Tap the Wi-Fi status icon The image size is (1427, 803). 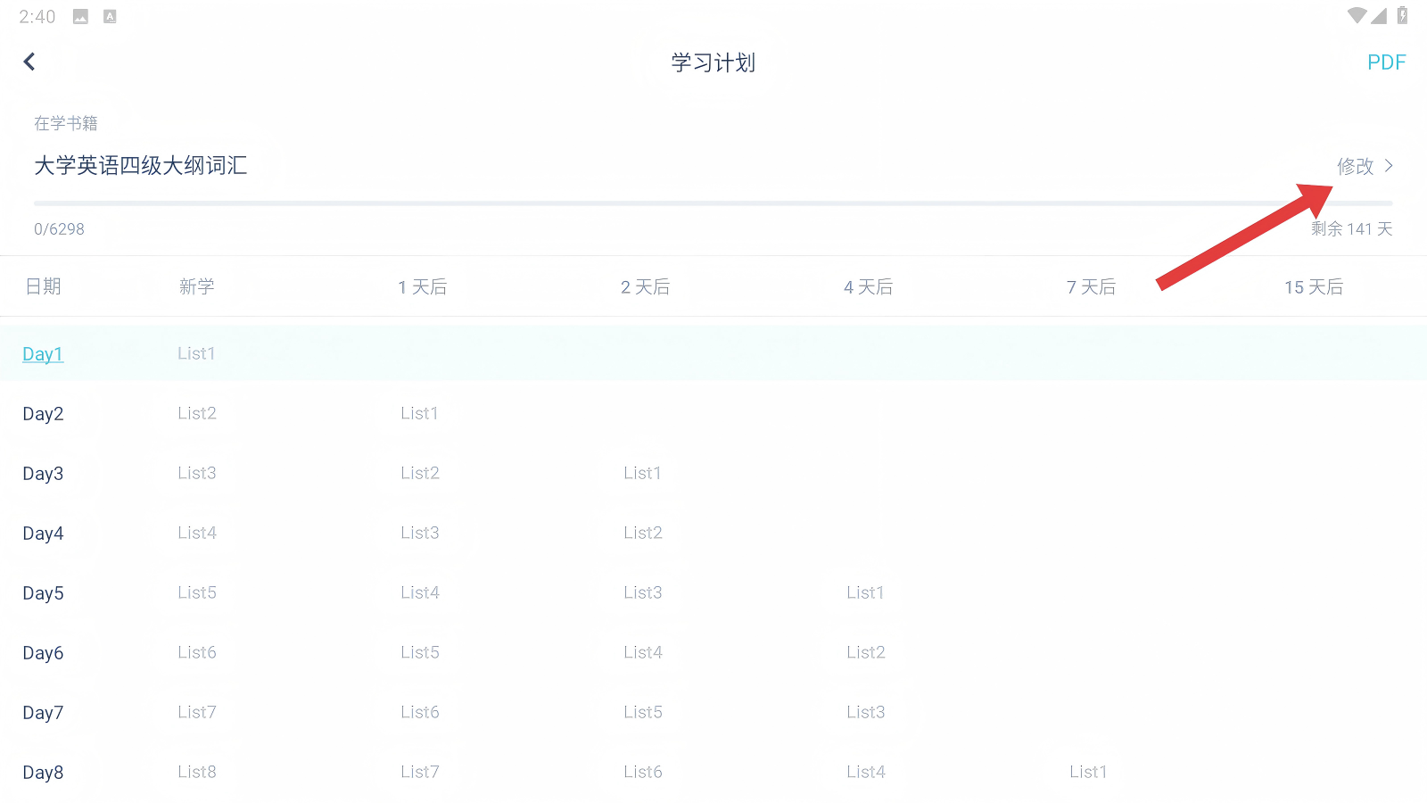(1357, 16)
